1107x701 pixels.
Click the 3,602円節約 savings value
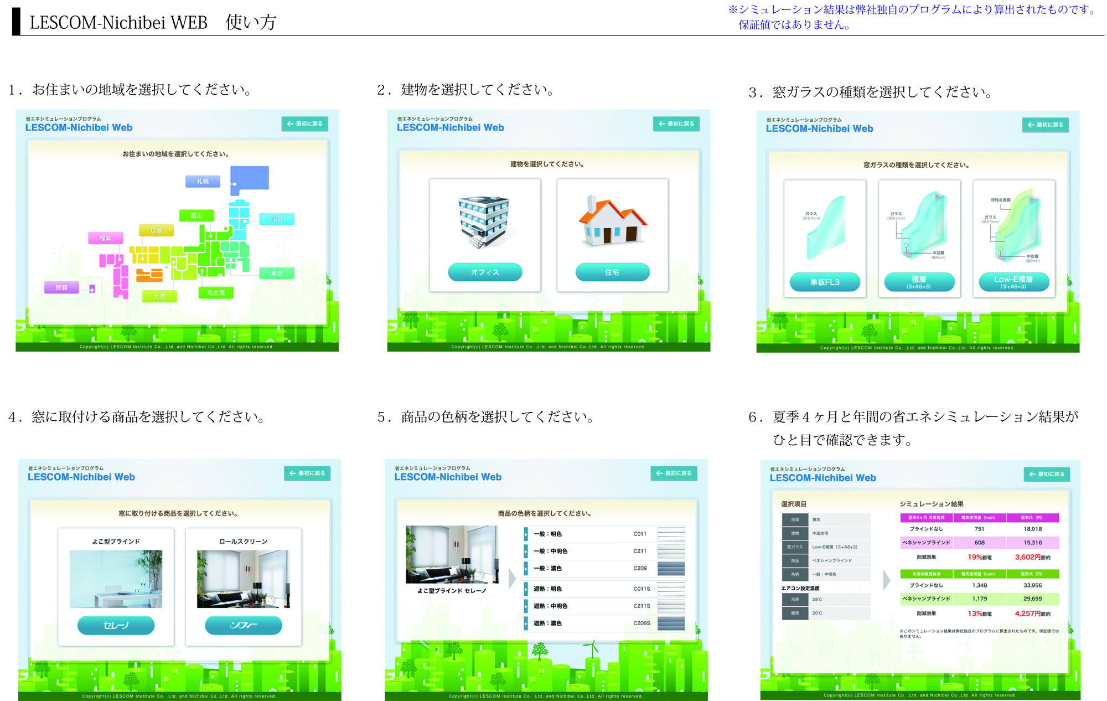click(x=1033, y=558)
